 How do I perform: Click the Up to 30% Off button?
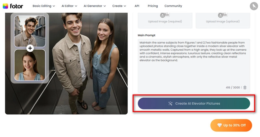[x=231, y=125]
